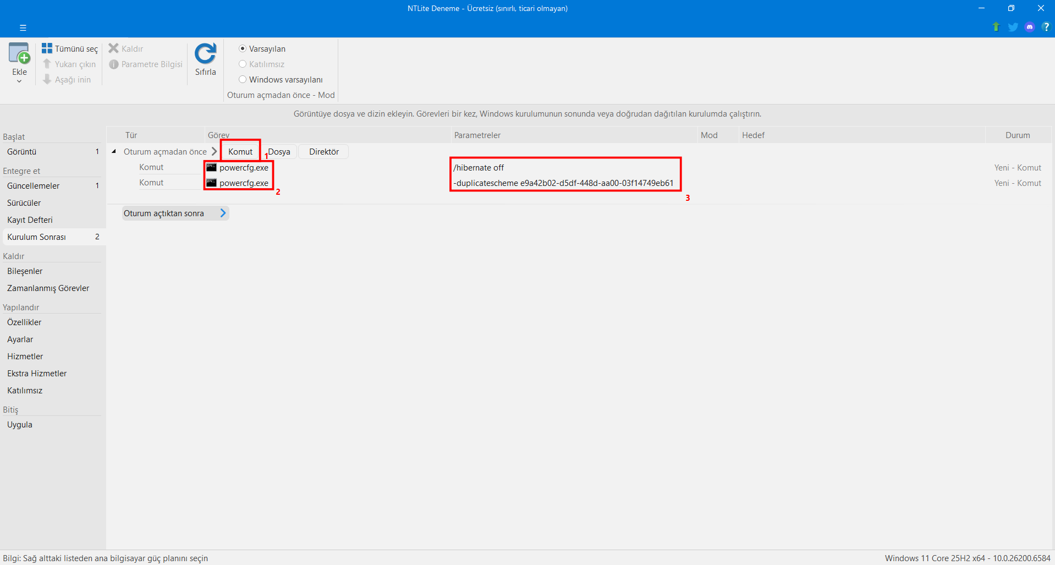Open the Ekstra Hizmetler sidebar page

pos(53,374)
